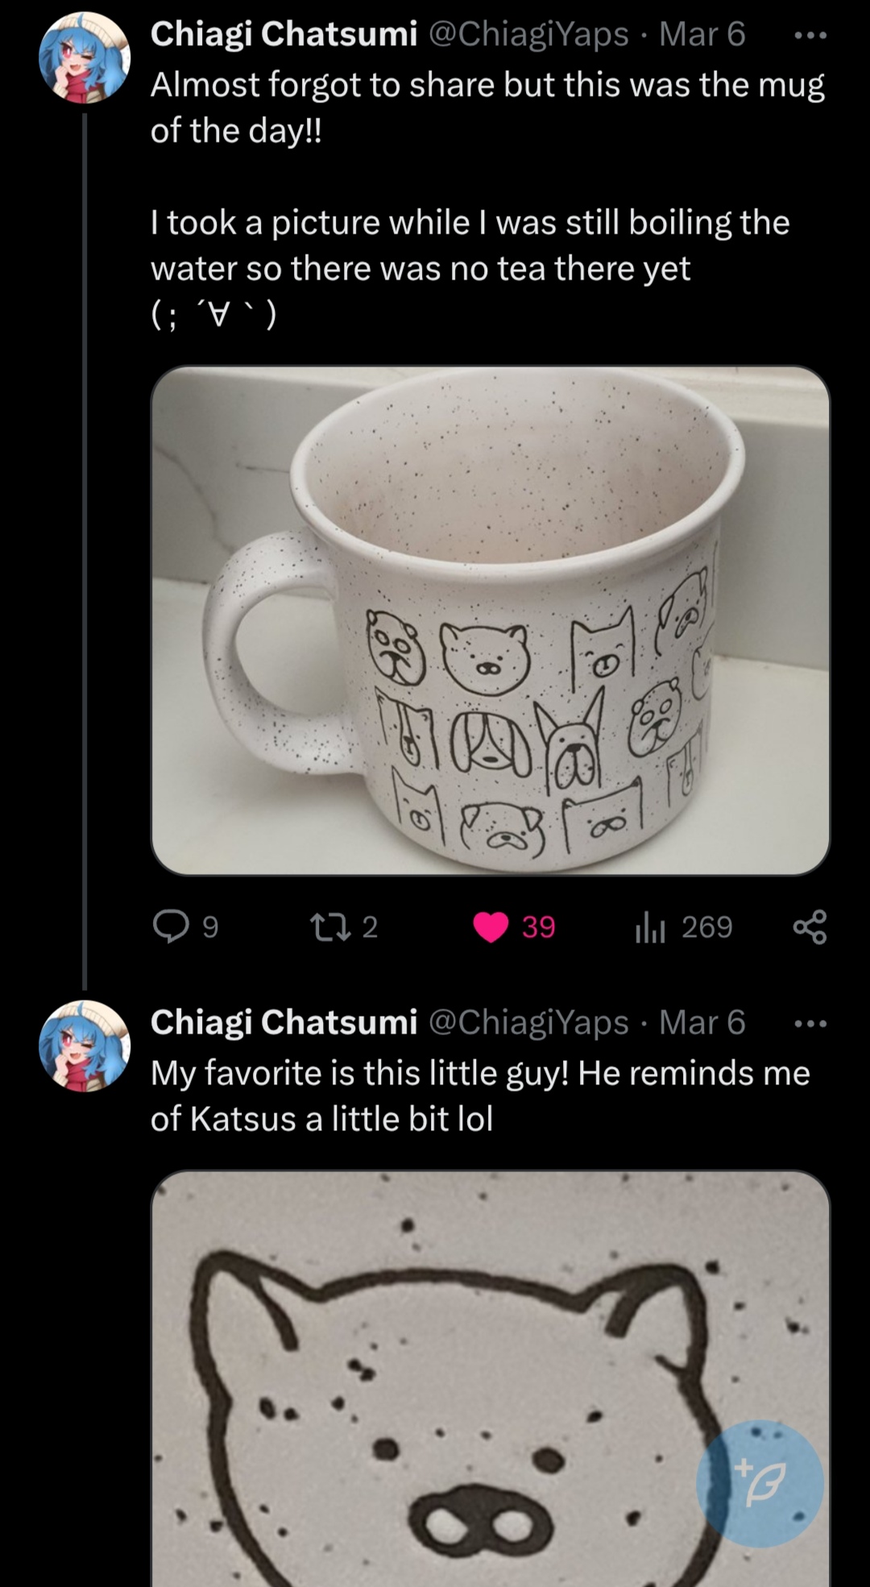Open Mar 6 timestamp of first tweet
Viewport: 870px width, 1587px height.
[x=702, y=34]
